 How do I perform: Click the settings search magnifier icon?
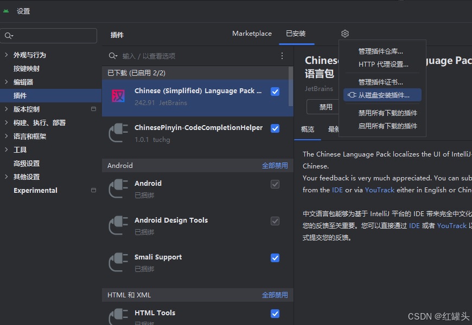9,36
